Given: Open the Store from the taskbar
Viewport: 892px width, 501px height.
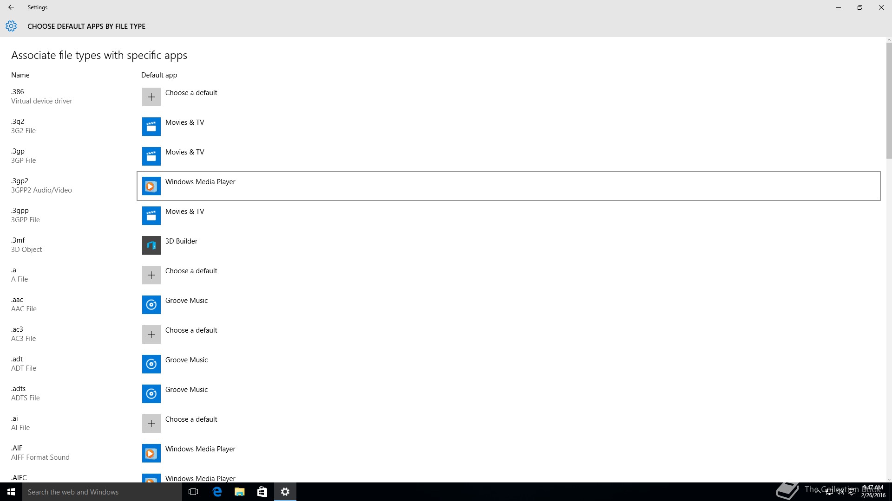Looking at the screenshot, I should coord(262,492).
